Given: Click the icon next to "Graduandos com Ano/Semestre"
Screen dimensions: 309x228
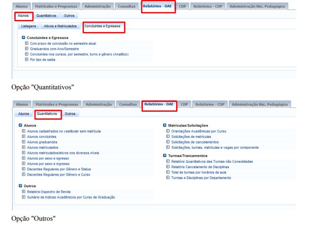Looking at the screenshot, I should (26, 49).
